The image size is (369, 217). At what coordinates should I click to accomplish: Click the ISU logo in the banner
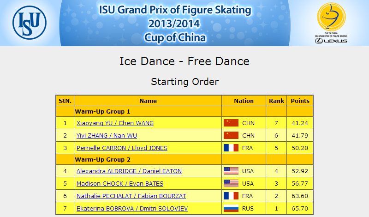pyautogui.click(x=30, y=23)
